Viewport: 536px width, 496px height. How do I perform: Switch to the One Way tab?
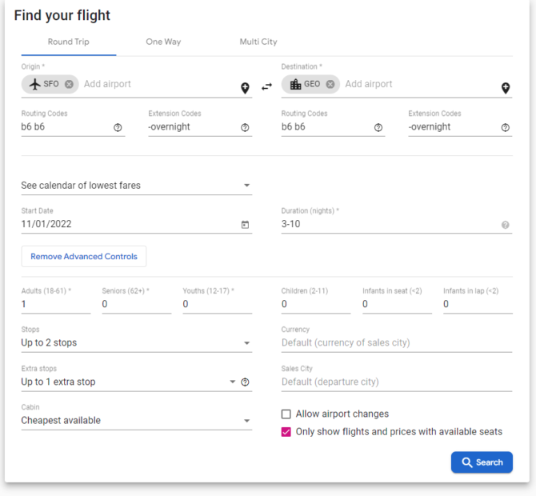coord(163,42)
